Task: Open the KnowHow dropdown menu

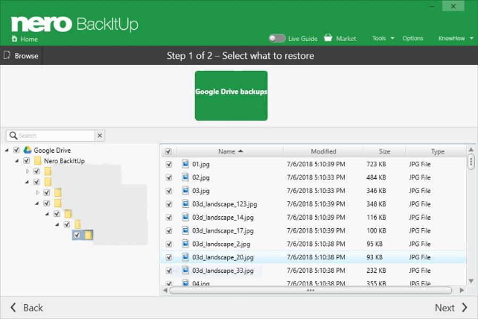Action: pyautogui.click(x=456, y=38)
